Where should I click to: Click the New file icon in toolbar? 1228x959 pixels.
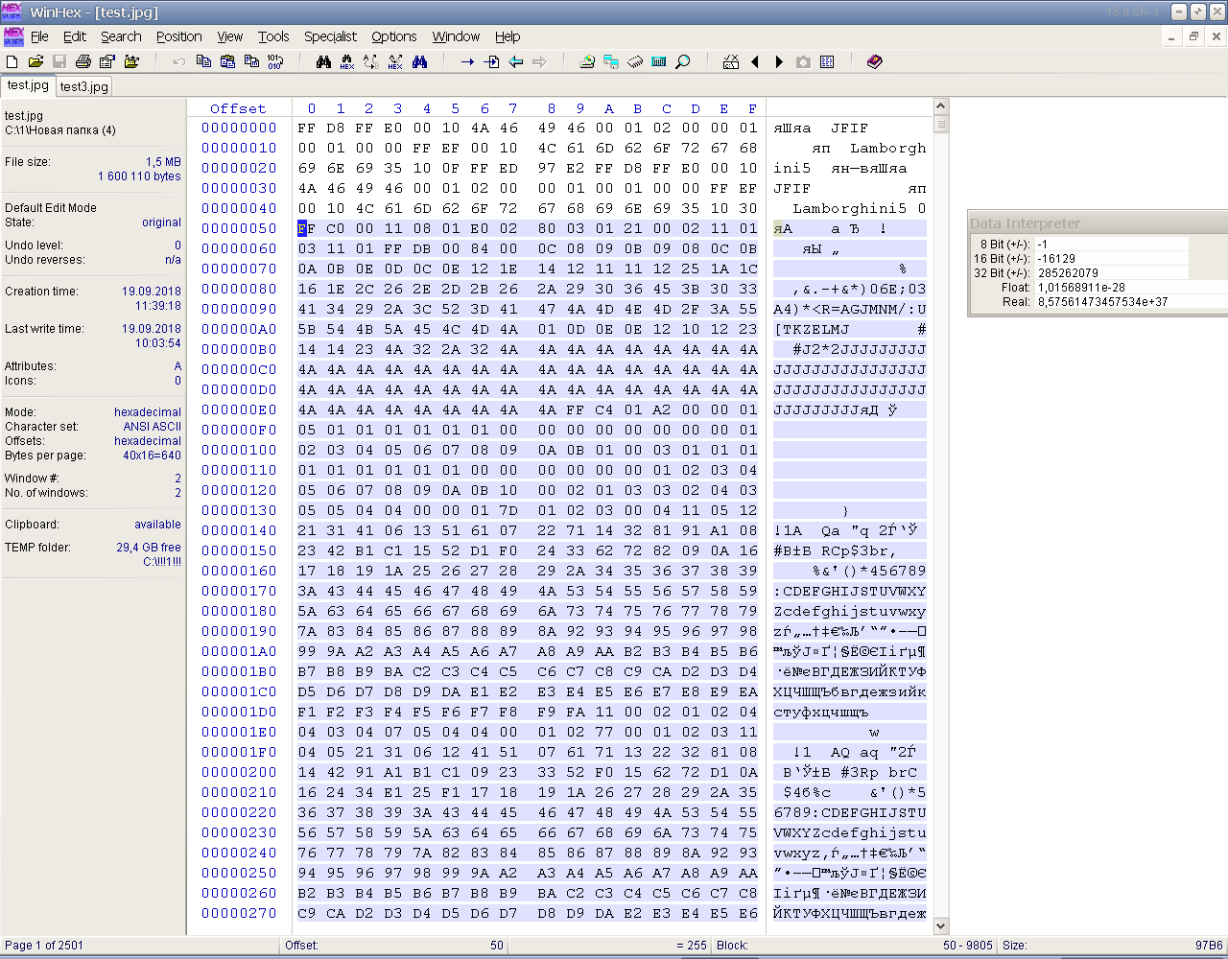12,61
